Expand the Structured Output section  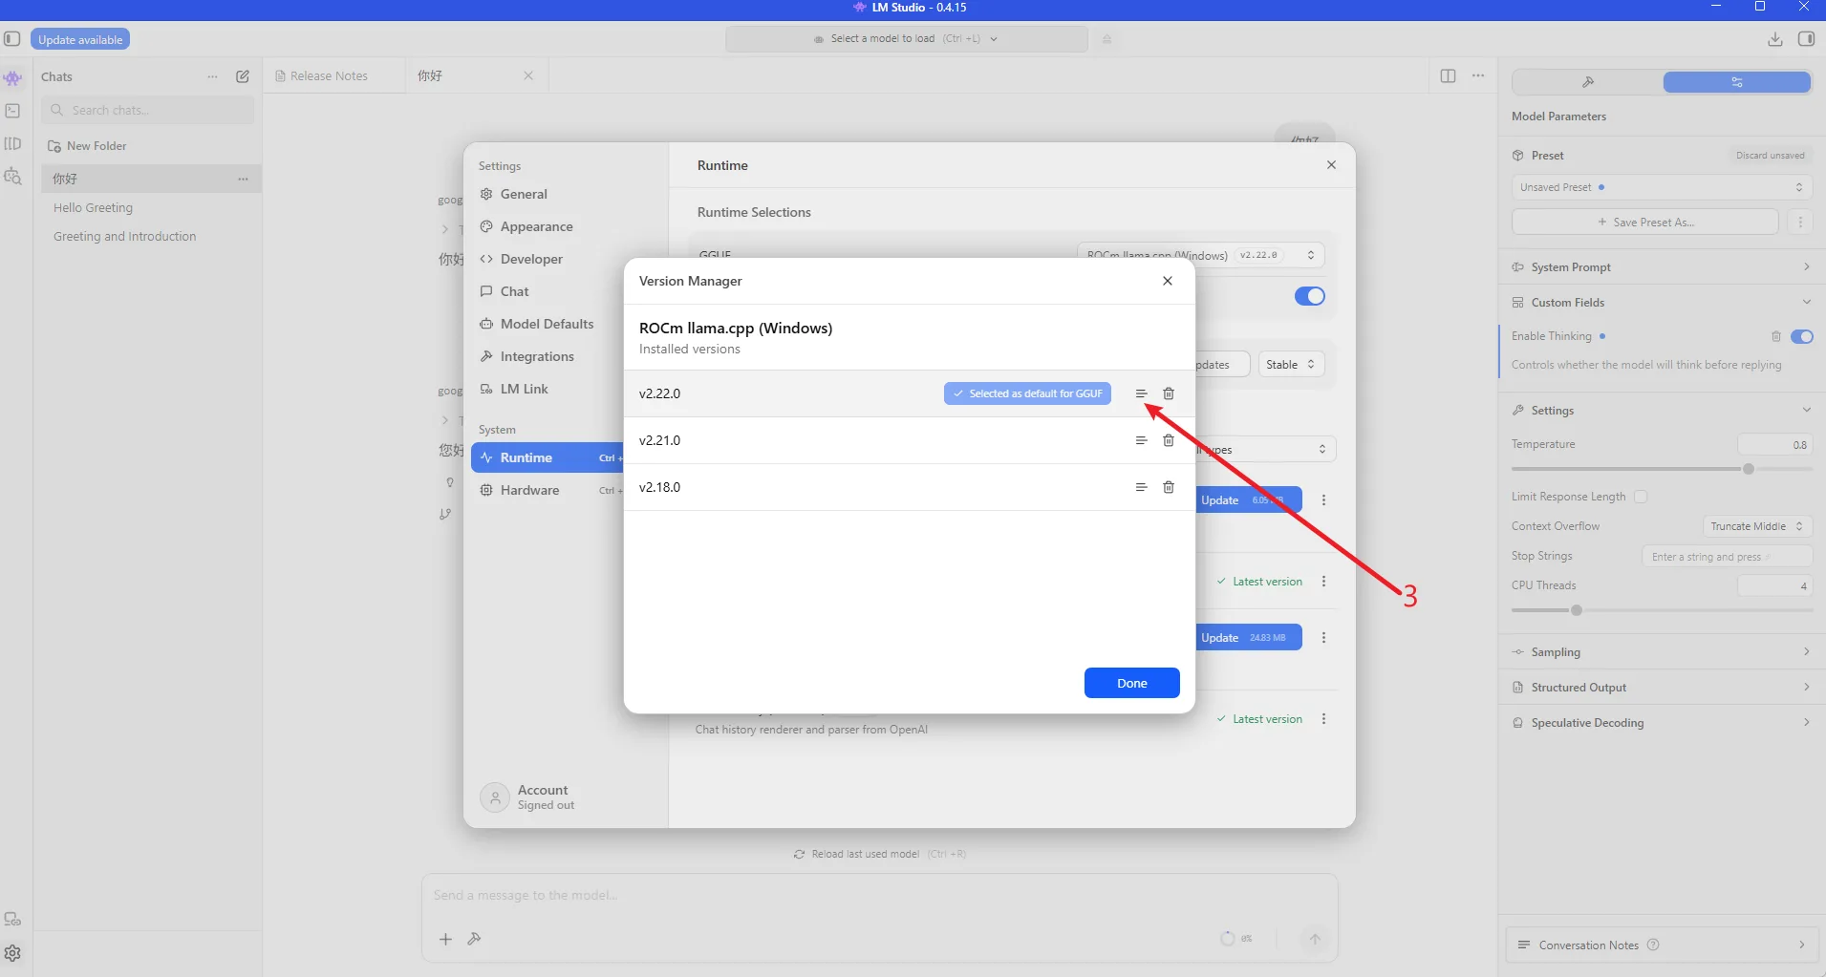pos(1662,688)
